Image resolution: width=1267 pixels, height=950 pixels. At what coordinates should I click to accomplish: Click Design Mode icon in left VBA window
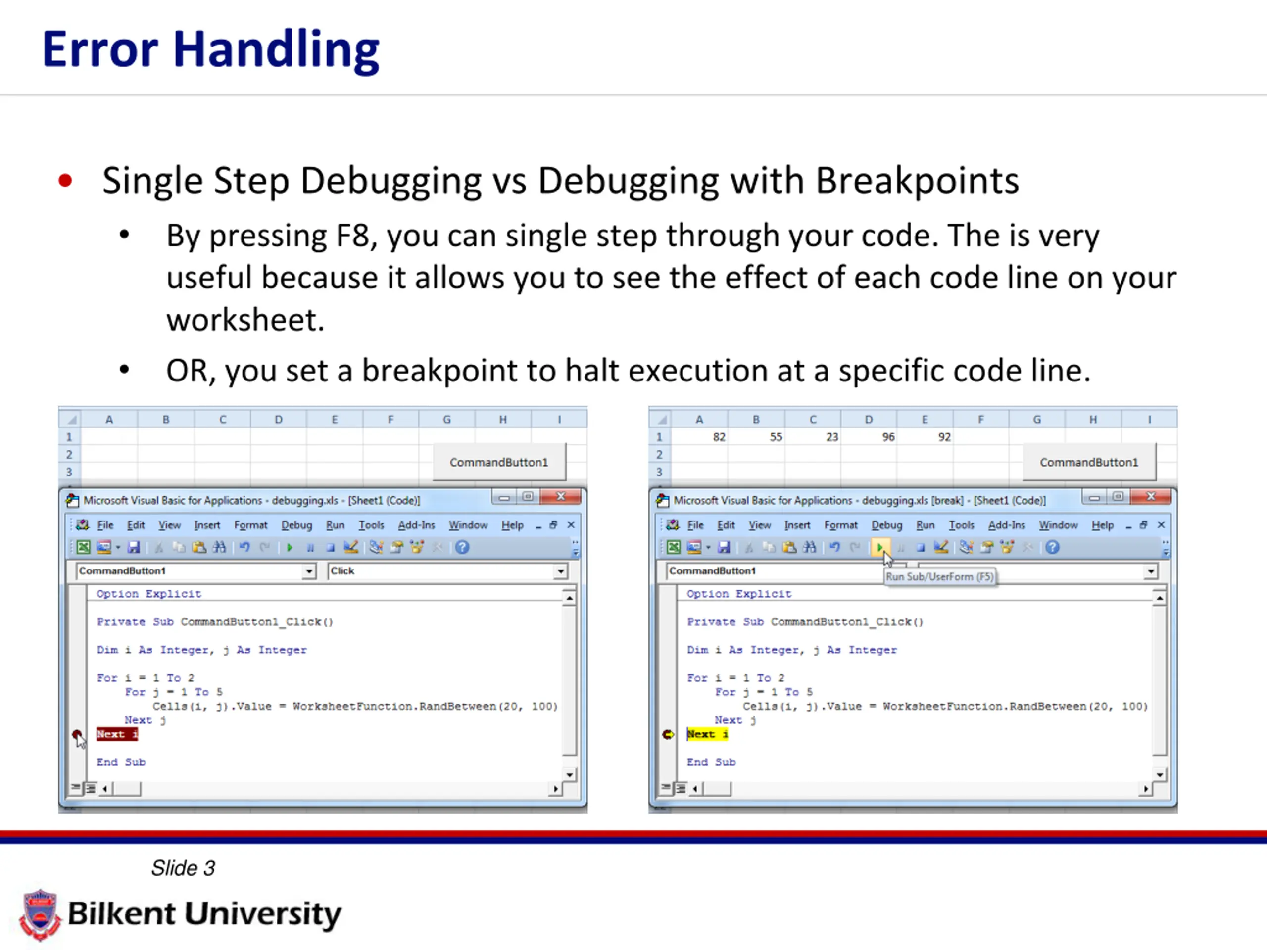pos(350,547)
